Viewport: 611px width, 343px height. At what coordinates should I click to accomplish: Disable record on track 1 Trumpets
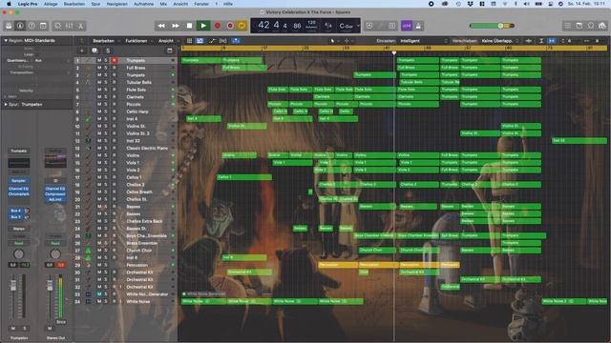pyautogui.click(x=115, y=60)
